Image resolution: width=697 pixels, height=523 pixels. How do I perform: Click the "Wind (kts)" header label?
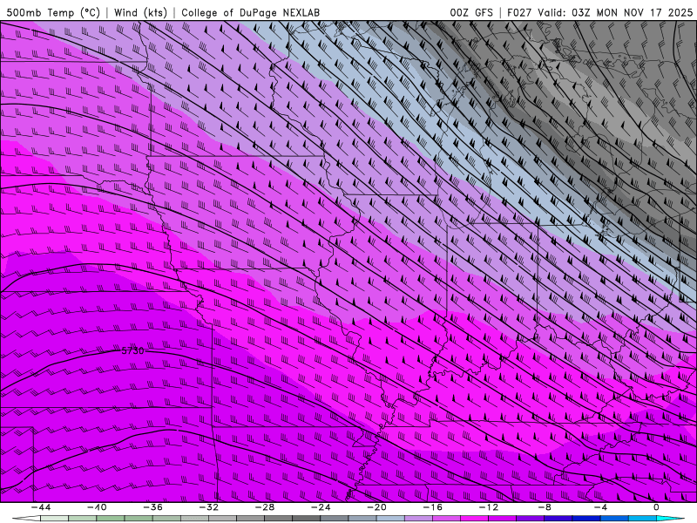point(140,12)
